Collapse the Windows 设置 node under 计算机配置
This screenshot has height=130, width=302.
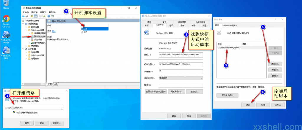coord(26,30)
